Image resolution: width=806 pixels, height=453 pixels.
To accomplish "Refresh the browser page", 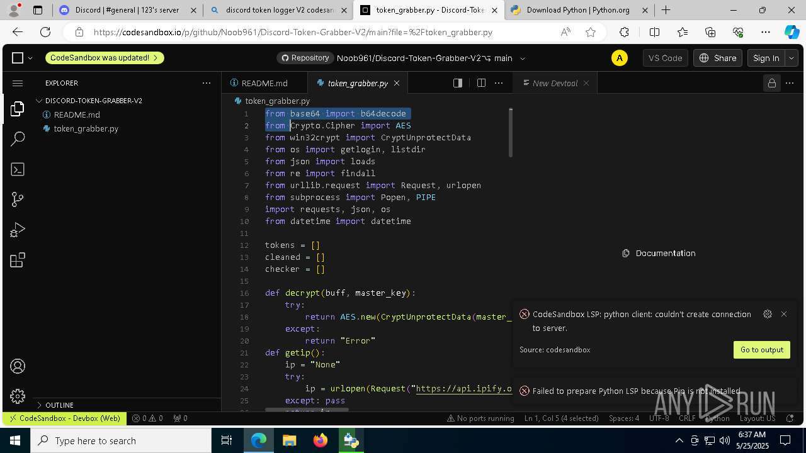I will tap(45, 32).
